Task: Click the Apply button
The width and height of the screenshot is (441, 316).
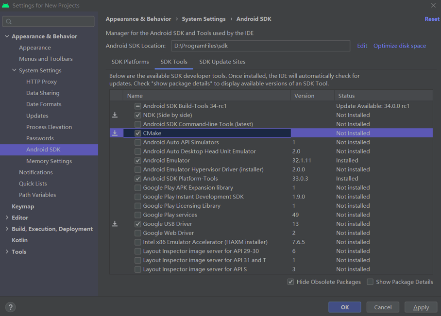Action: coord(421,307)
